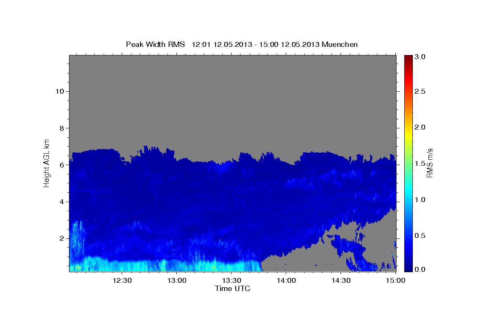Viewport: 490px width, 326px height.
Task: Click the height axis label '2'
Action: (x=61, y=238)
